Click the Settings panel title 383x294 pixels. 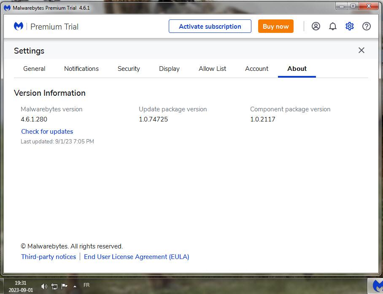[x=29, y=51]
